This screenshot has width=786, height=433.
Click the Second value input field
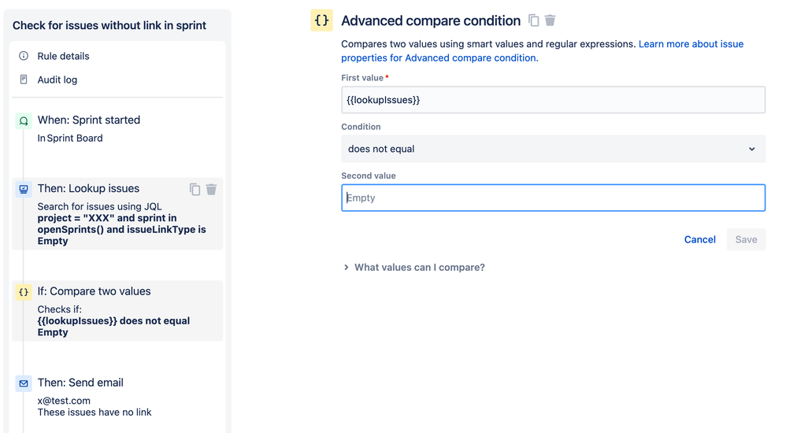click(x=553, y=198)
